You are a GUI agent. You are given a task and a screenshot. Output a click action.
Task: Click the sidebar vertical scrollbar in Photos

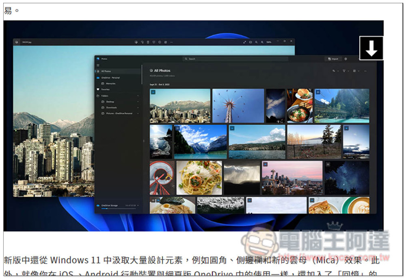click(x=142, y=74)
